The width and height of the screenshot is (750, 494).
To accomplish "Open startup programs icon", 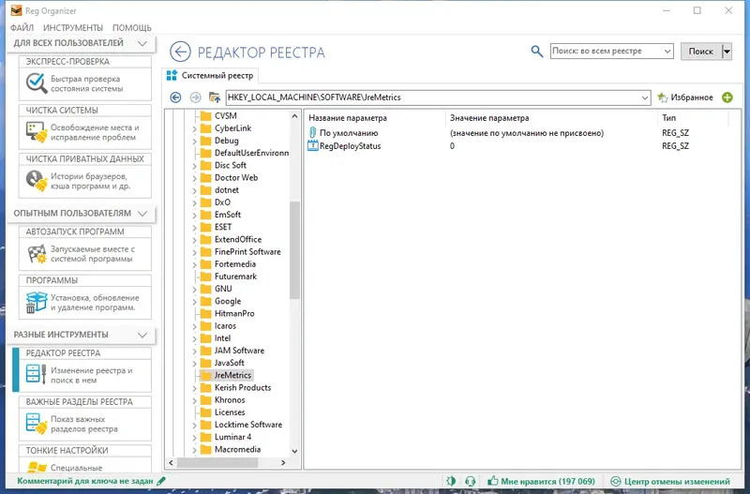I will point(37,253).
